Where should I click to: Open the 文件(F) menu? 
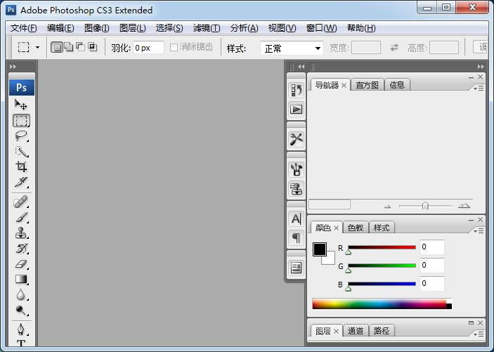coord(24,28)
